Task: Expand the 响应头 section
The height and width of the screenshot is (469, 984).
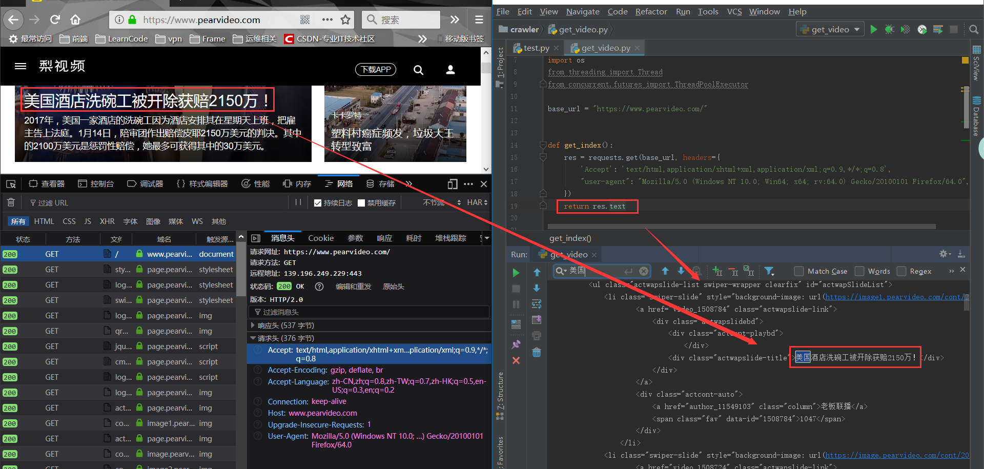Action: coord(253,325)
